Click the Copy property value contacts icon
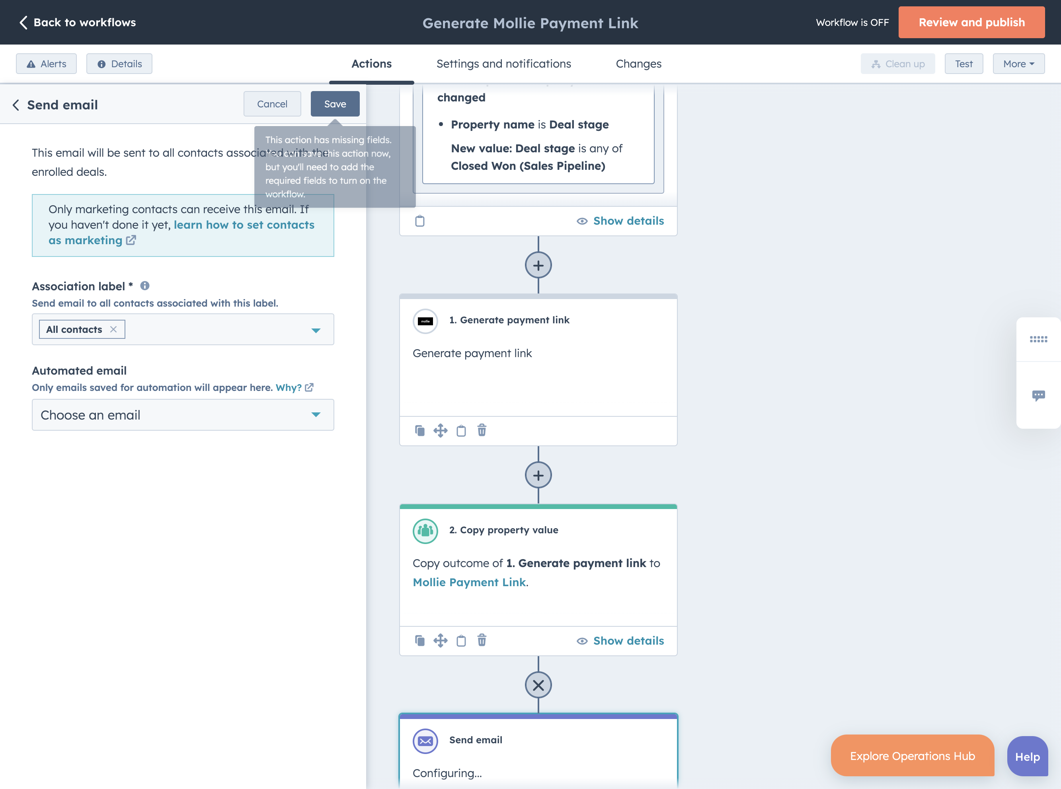 (x=425, y=531)
